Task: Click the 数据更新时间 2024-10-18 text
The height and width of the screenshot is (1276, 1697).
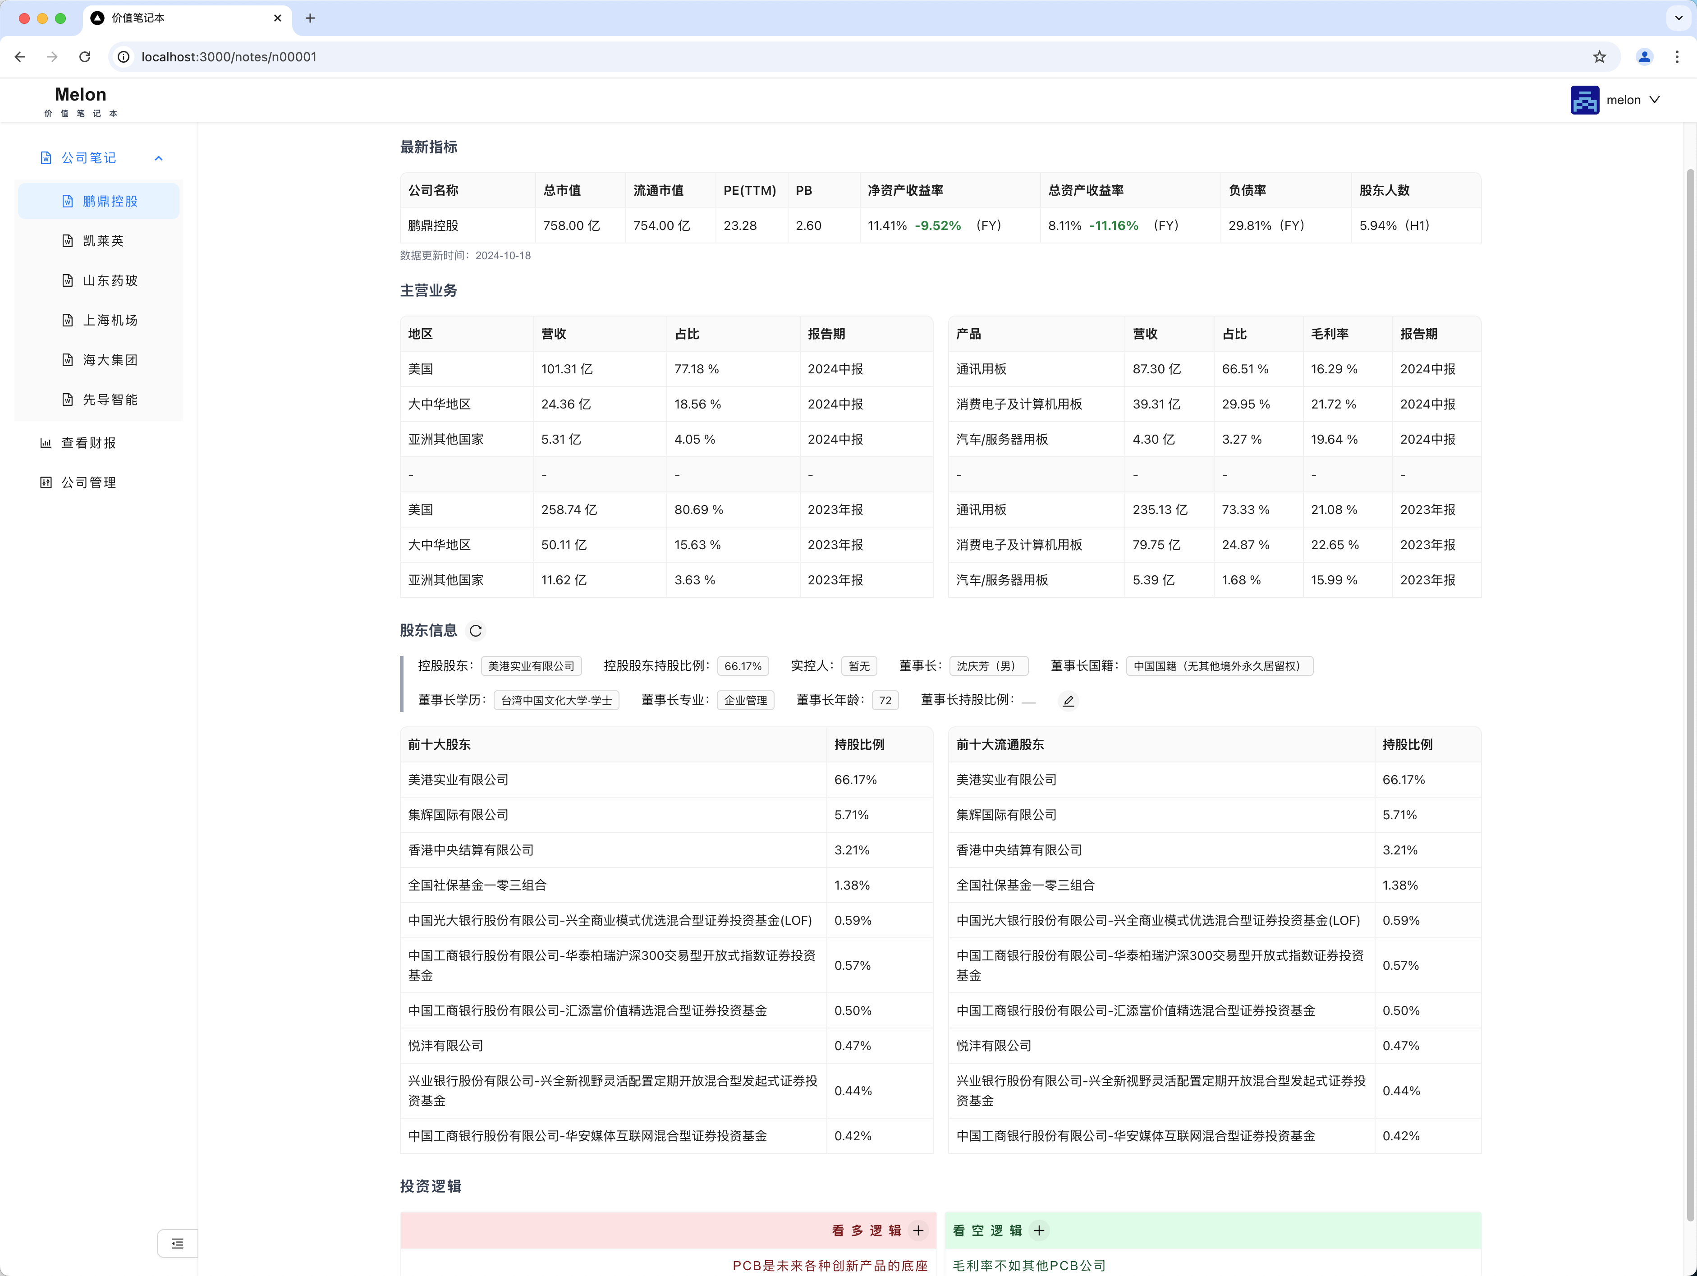Action: (x=465, y=256)
